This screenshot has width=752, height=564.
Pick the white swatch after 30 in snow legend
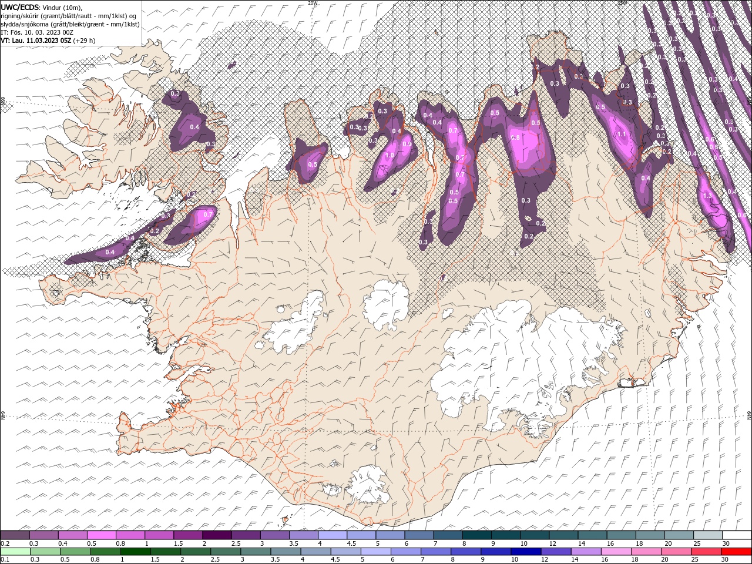tap(737, 535)
